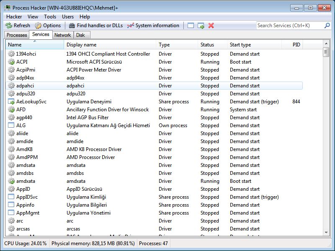
Task: Click Find handles or DLLs
Action: click(96, 26)
